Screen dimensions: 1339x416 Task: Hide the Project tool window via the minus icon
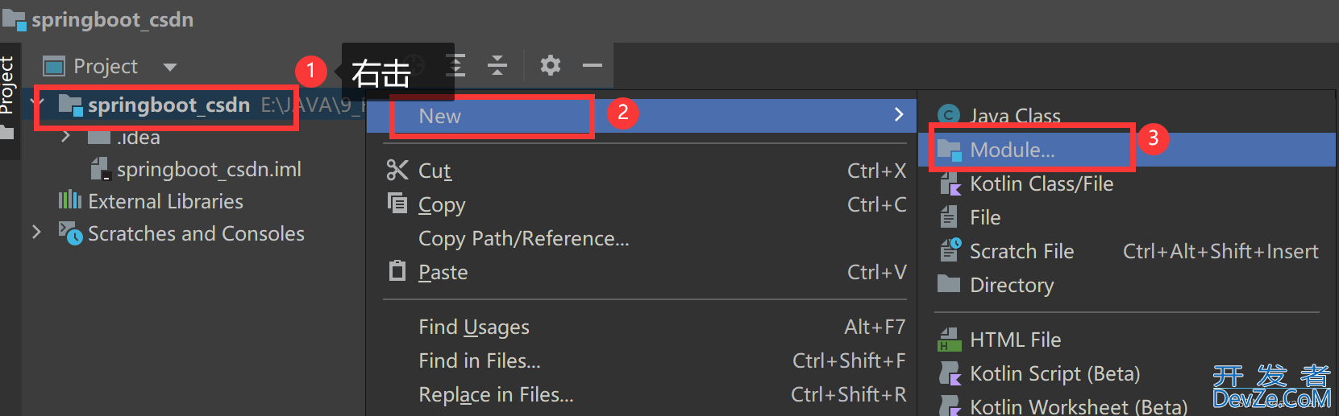pyautogui.click(x=593, y=65)
